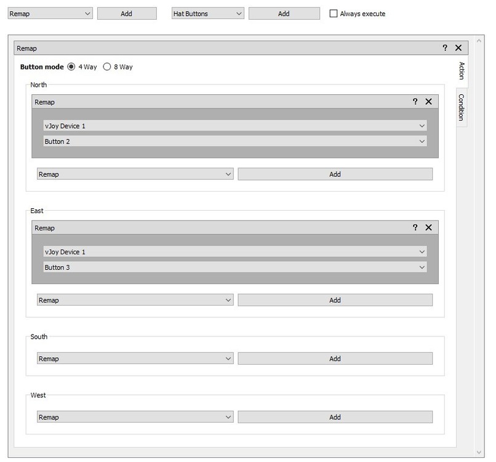Open North section Remap action dropdown
Viewport: 496px width, 462px height.
coord(135,174)
